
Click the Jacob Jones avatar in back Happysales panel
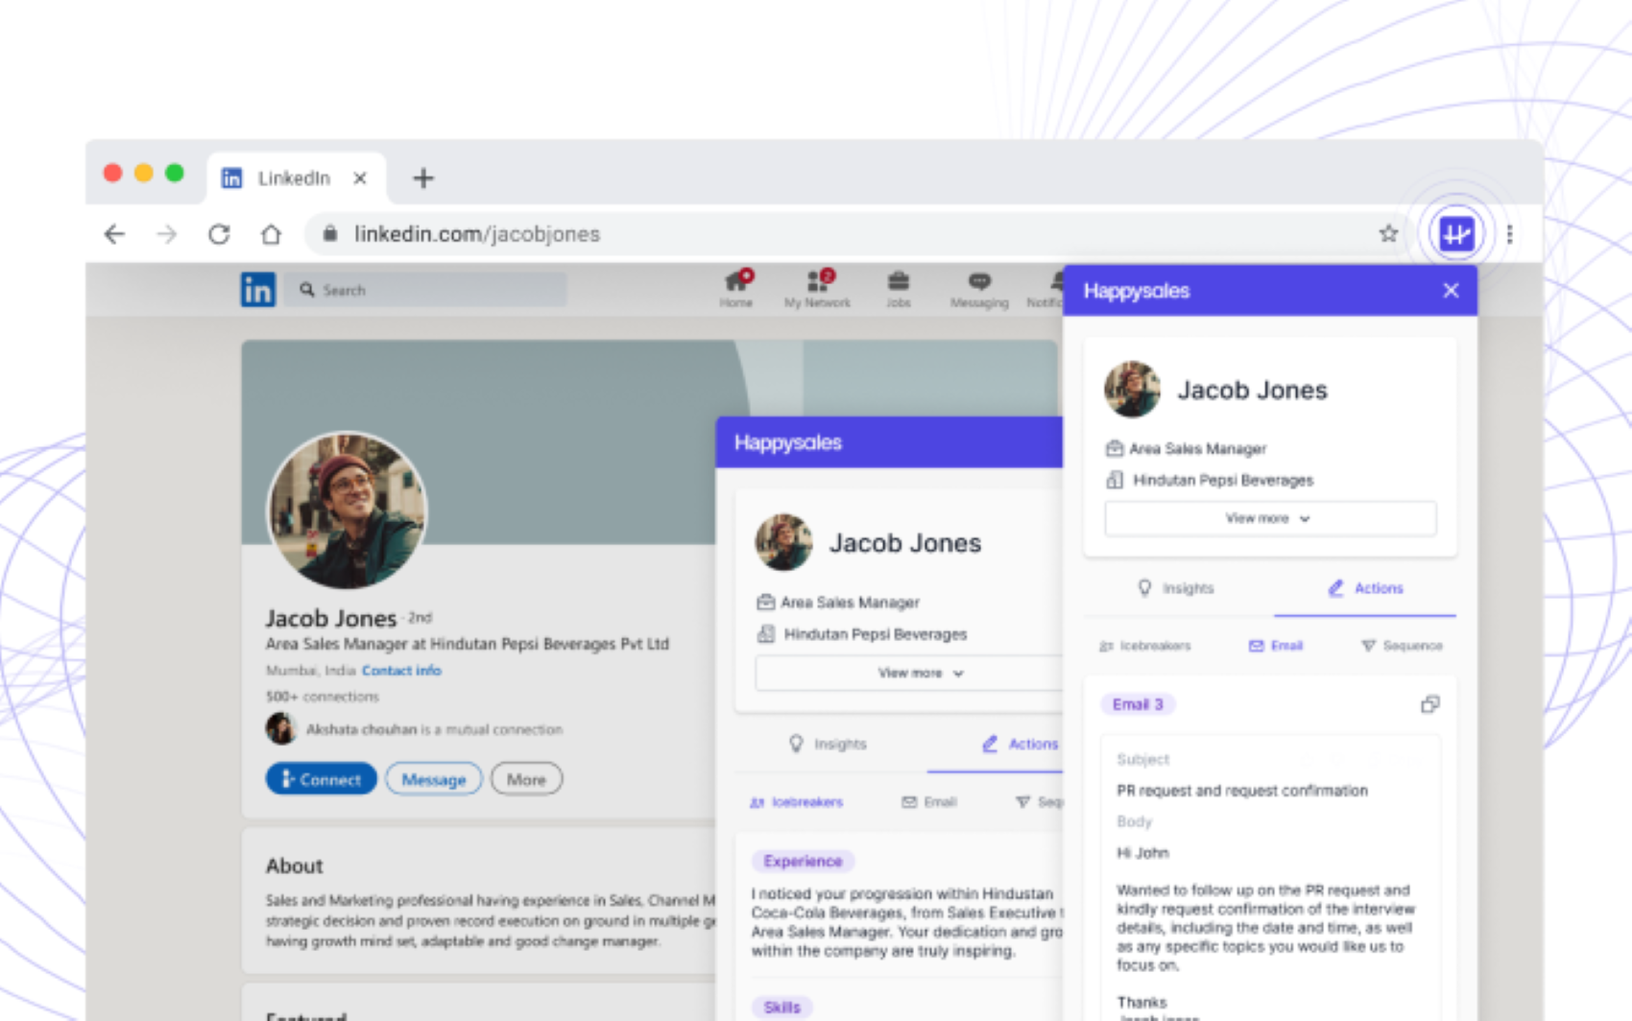click(x=783, y=542)
